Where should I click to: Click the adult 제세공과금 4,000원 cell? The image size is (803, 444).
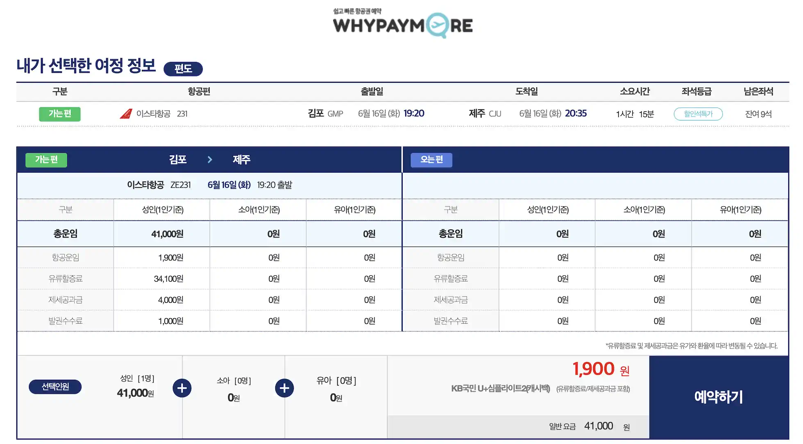tap(161, 300)
